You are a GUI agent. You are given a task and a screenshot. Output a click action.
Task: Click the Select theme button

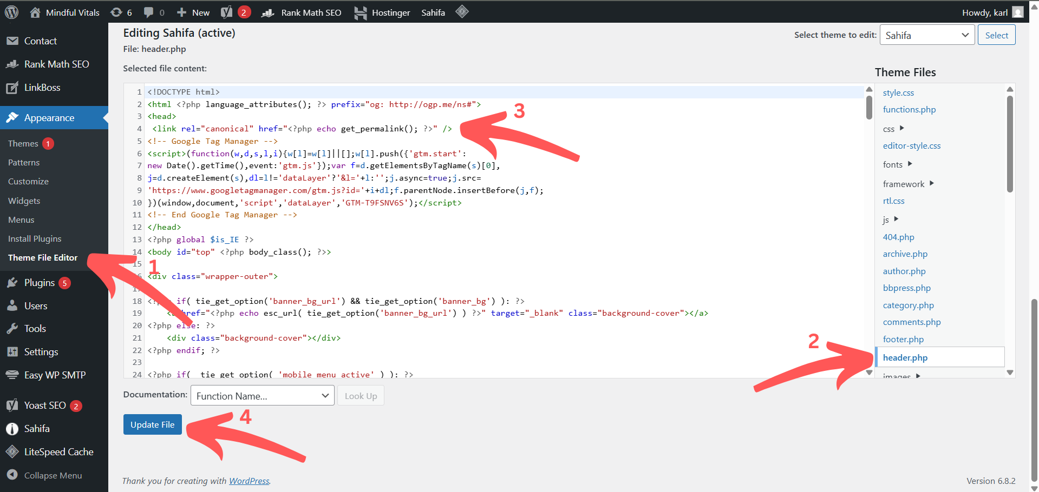click(x=996, y=35)
